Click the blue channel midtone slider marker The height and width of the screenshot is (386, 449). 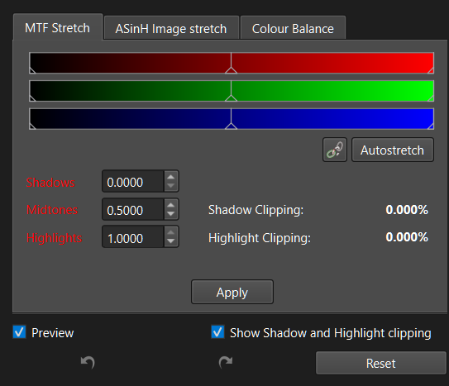tap(231, 126)
